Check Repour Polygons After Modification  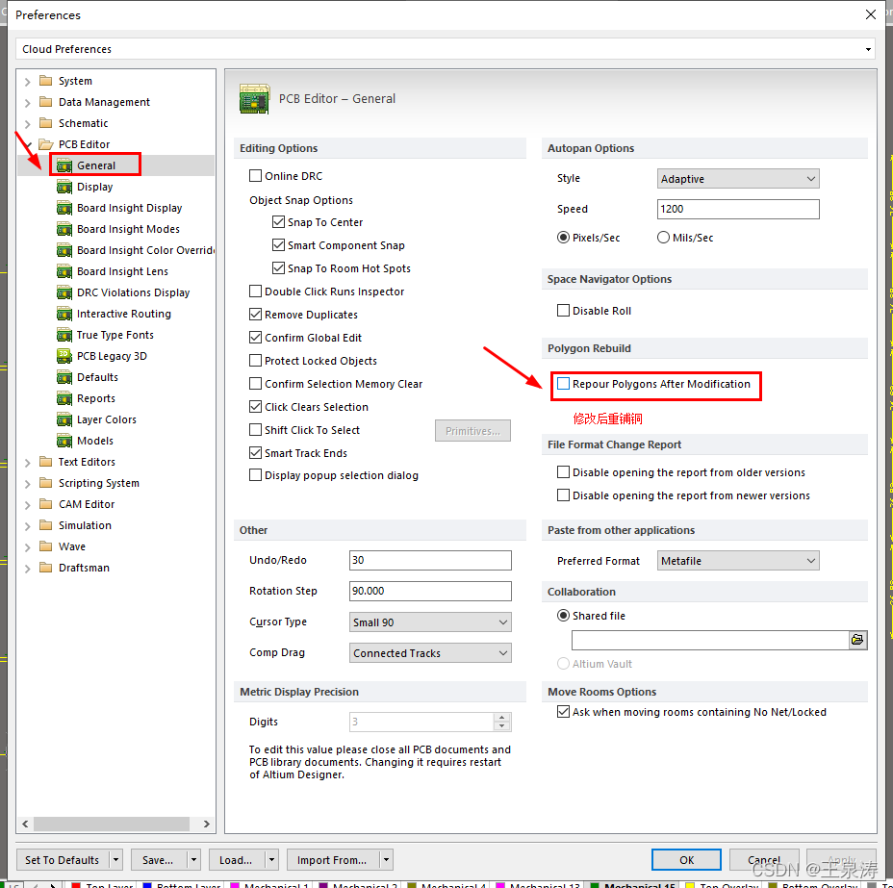[x=563, y=384]
